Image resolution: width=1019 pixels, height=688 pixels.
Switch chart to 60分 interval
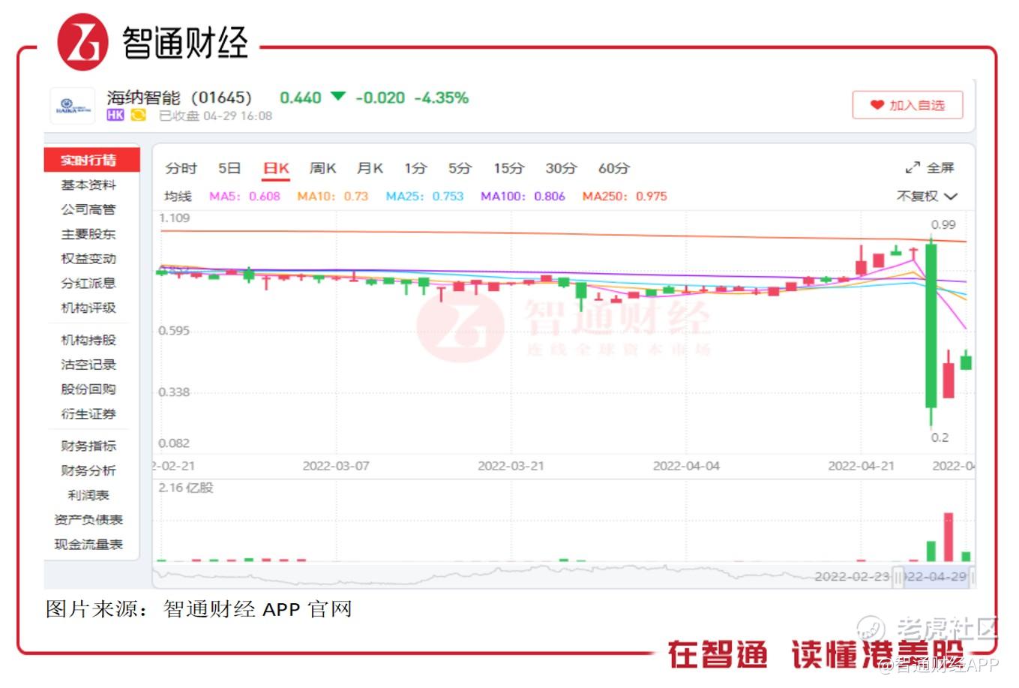click(x=613, y=168)
